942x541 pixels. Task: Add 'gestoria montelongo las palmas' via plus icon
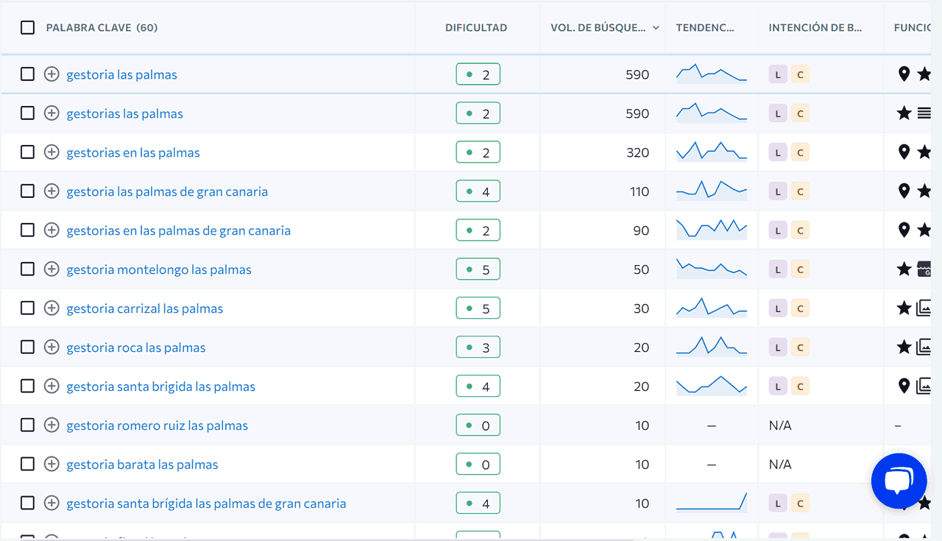52,269
